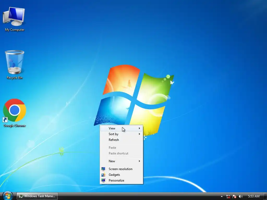
Task: Open the Personalize context menu entry
Action: [122, 180]
